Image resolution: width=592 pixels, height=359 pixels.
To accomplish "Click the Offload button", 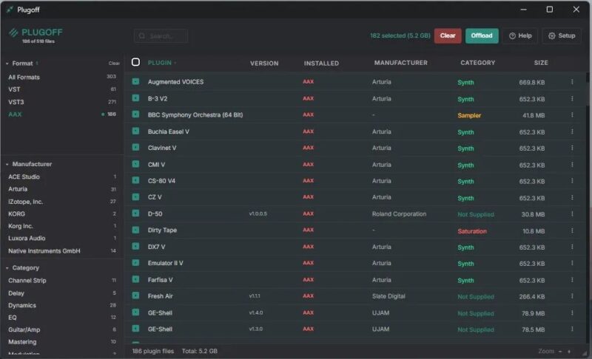I will click(x=482, y=35).
